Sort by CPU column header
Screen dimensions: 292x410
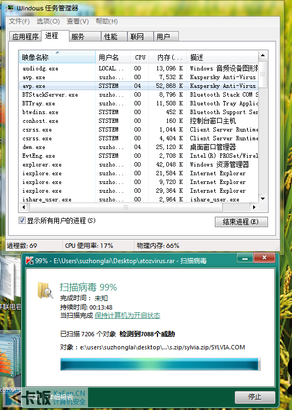pos(139,57)
